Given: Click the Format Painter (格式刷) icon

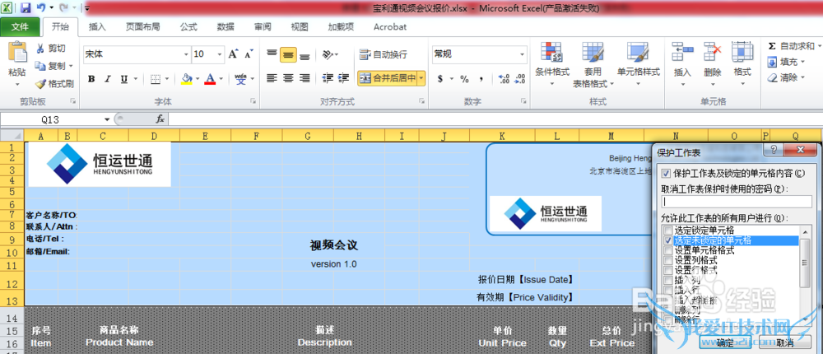Looking at the screenshot, I should (40, 84).
